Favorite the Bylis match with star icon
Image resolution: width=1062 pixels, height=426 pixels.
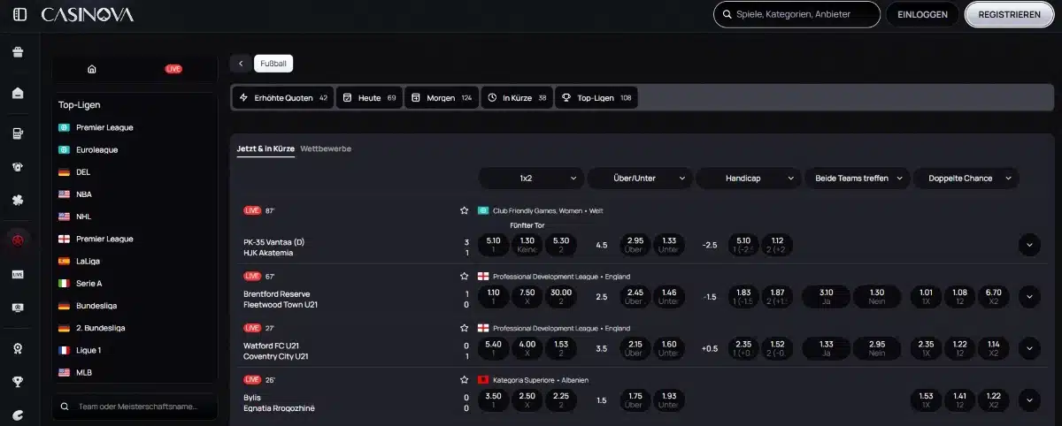tap(464, 379)
